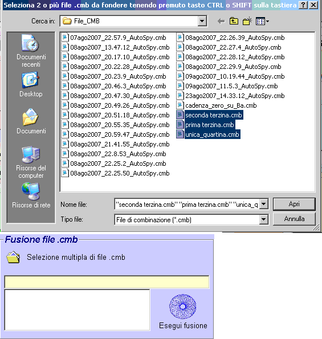Expand the Tipo file dropdown arrow
Image resolution: width=322 pixels, height=339 pixels.
coord(264,220)
